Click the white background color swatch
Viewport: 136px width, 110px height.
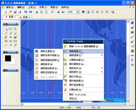(13, 62)
